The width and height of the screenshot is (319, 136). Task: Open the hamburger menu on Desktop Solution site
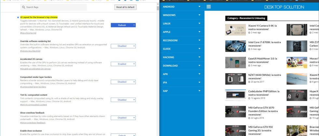click(x=209, y=7)
